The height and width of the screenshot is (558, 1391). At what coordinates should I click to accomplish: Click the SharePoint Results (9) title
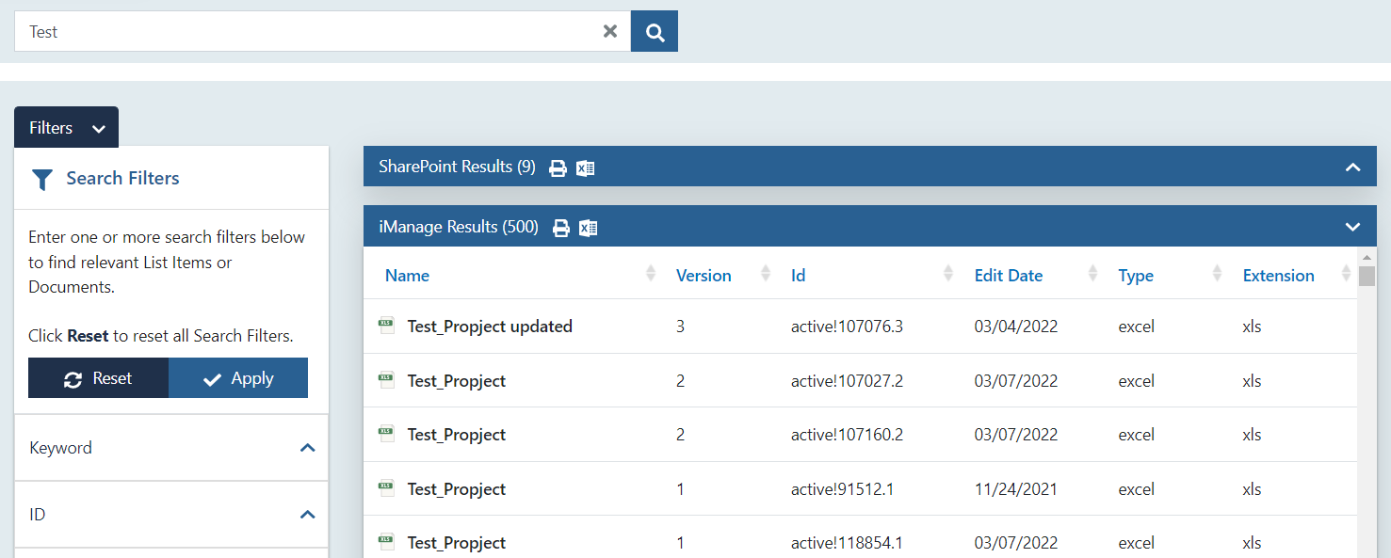pos(457,167)
